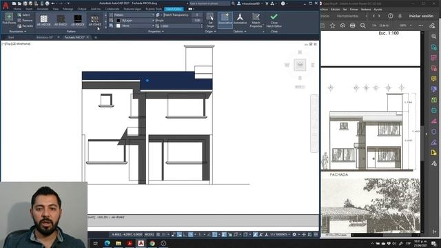The width and height of the screenshot is (441, 248).
Task: Click the print icon in Acrobat
Action: [x=352, y=25]
